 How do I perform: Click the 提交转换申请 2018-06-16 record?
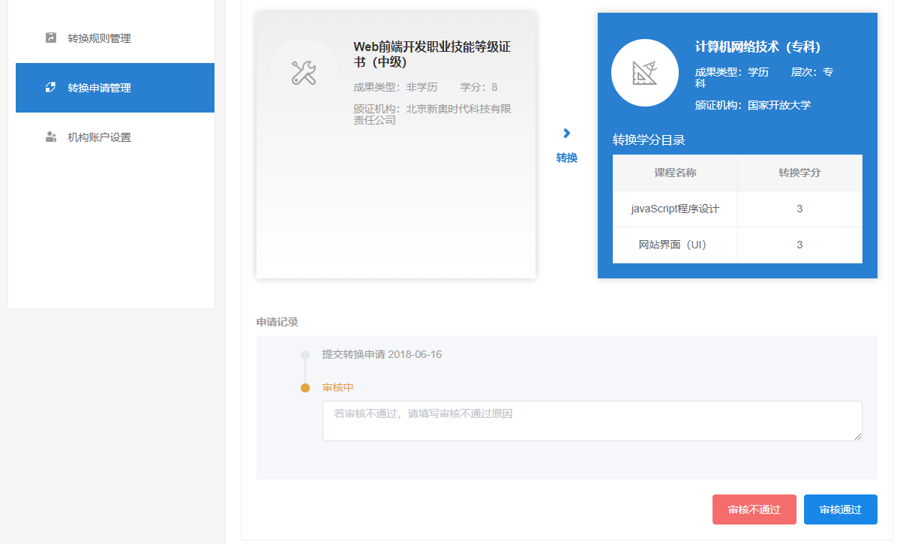coord(382,355)
